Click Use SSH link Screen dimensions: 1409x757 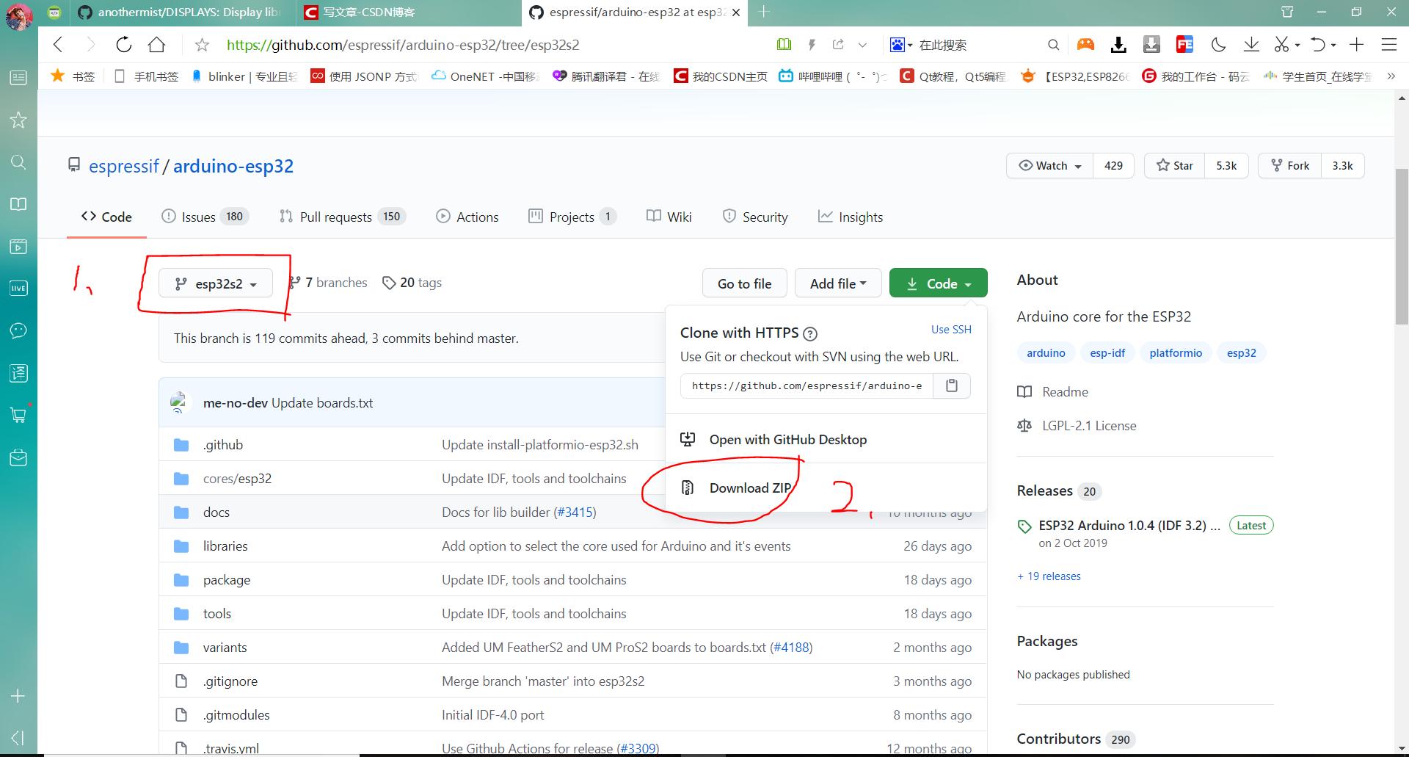[951, 330]
